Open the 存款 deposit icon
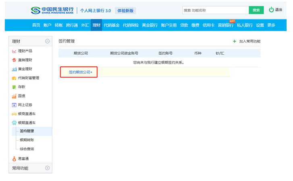This screenshot has height=181, width=293. (14, 87)
